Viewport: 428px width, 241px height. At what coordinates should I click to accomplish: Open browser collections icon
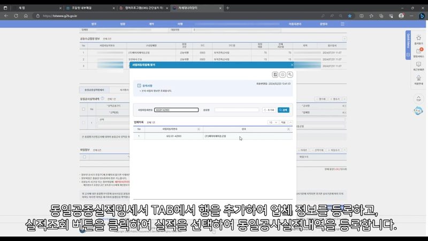coord(381,16)
